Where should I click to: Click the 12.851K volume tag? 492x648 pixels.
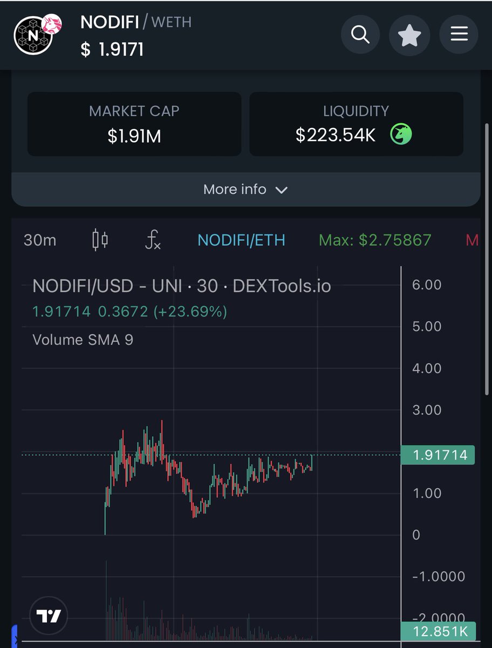(x=438, y=632)
